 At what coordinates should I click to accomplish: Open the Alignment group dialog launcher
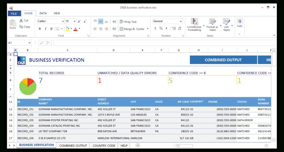pos(148,36)
